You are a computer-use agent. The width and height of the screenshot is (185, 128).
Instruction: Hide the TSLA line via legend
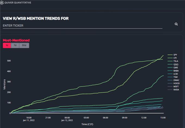(173, 61)
